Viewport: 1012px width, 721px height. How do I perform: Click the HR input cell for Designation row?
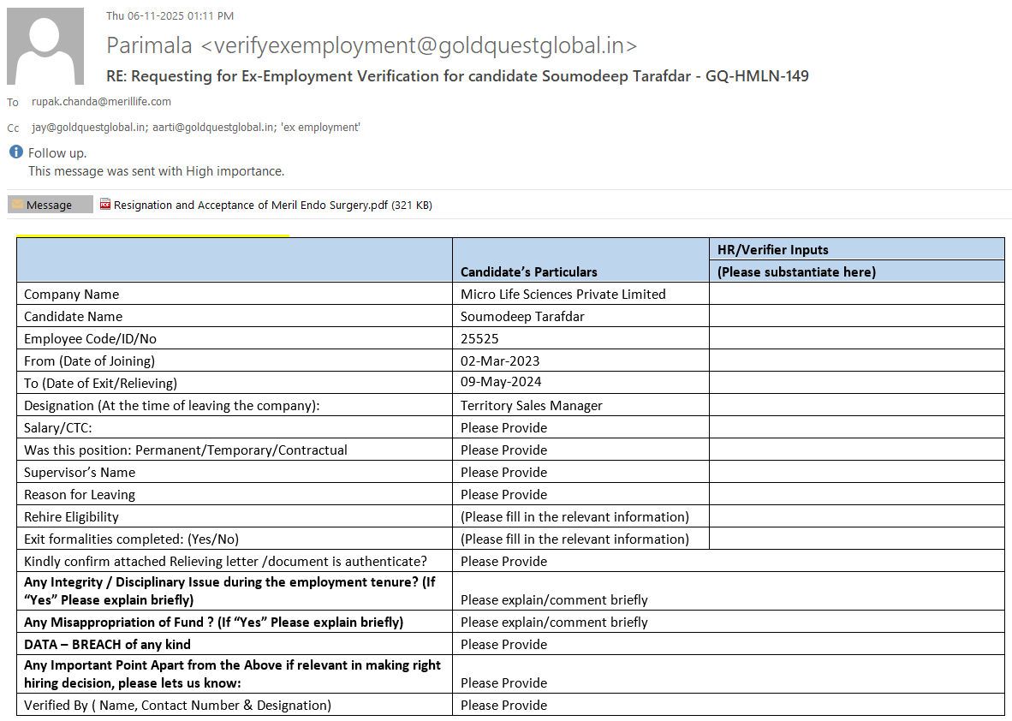tap(856, 405)
